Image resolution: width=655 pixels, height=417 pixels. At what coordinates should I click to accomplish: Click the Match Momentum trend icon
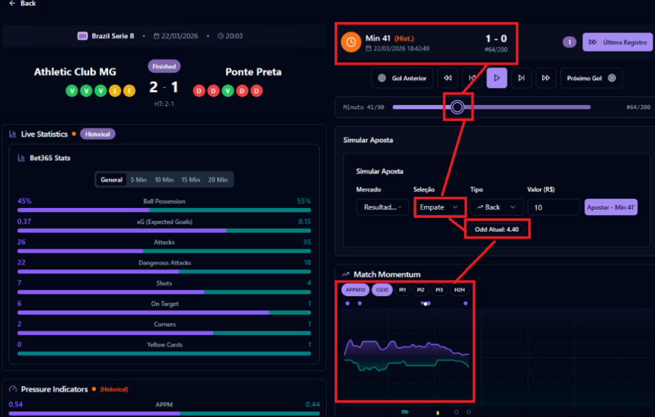pyautogui.click(x=345, y=274)
